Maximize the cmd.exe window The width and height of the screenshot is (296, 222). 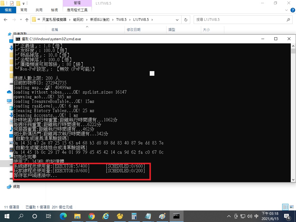275,39
